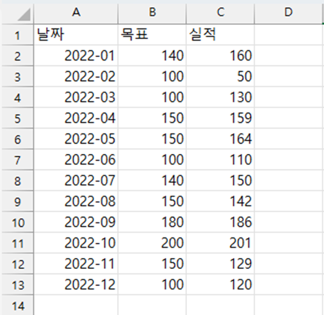Click 목표 value 100 for 2022-02
This screenshot has height=315, width=324.
[x=152, y=76]
